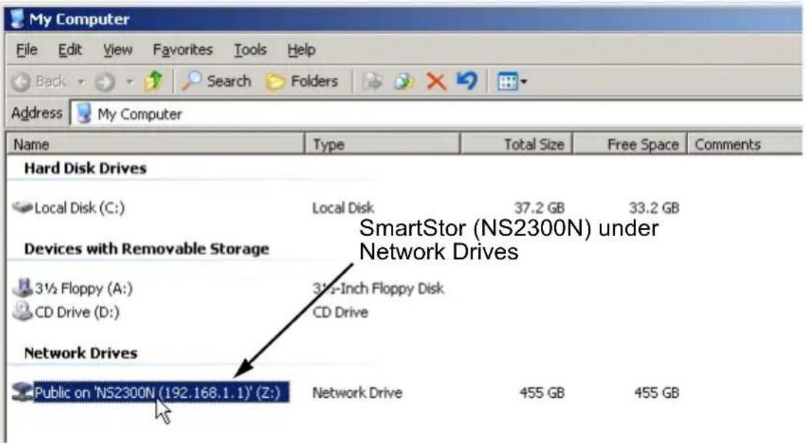
Task: Click the 3½ Floppy (A:) icon
Action: click(x=22, y=288)
